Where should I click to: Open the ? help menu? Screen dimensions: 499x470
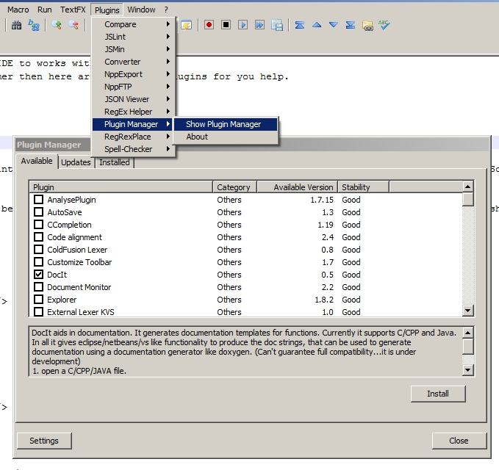click(x=166, y=10)
